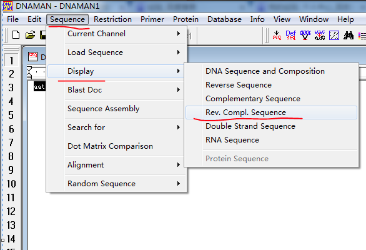Click the scissors restriction analysis icon
366x250 pixels.
click(x=320, y=35)
